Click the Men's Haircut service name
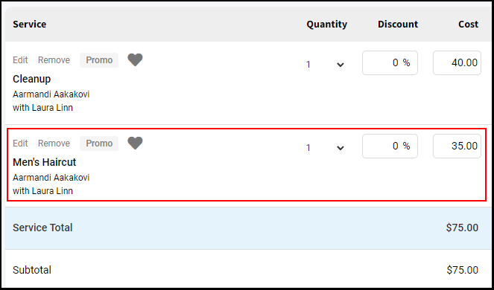This screenshot has height=290, width=494. coord(45,162)
